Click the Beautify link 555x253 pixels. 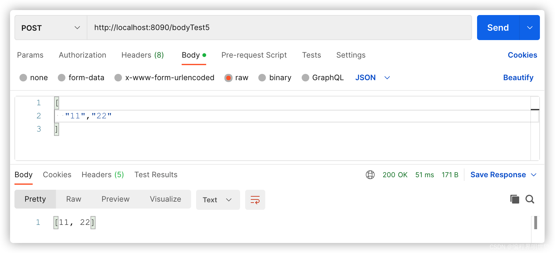click(x=518, y=78)
